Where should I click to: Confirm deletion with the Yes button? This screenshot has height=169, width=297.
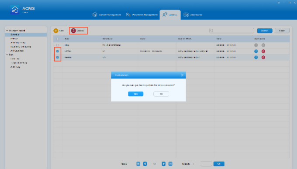pos(136,94)
